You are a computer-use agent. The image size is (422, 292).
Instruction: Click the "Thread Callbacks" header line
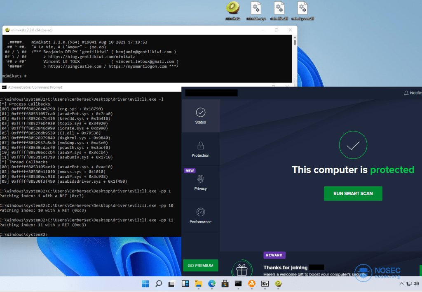(23, 162)
